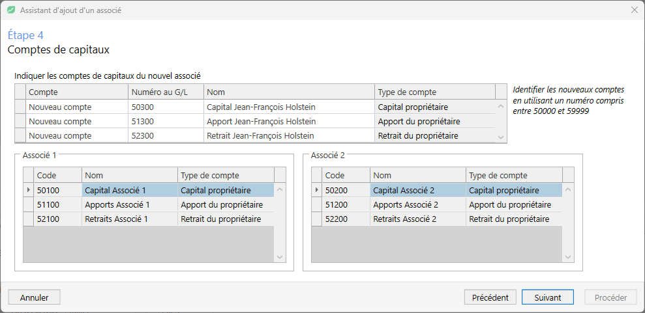The image size is (645, 313).
Task: Click Retraits Associé 1 name cell
Action: coord(130,219)
